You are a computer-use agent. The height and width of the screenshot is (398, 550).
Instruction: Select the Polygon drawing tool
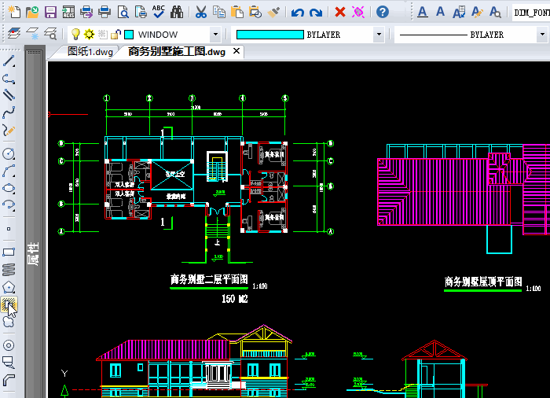9,287
